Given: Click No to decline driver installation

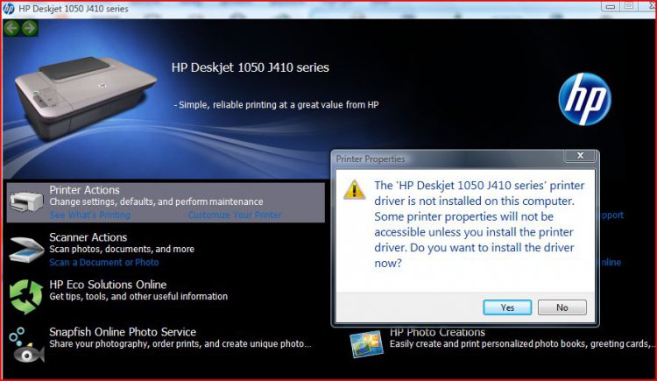Looking at the screenshot, I should [562, 307].
